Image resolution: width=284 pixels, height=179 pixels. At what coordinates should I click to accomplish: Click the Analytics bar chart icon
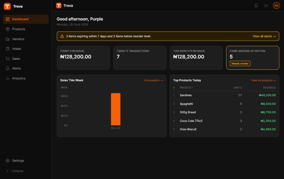pyautogui.click(x=8, y=78)
